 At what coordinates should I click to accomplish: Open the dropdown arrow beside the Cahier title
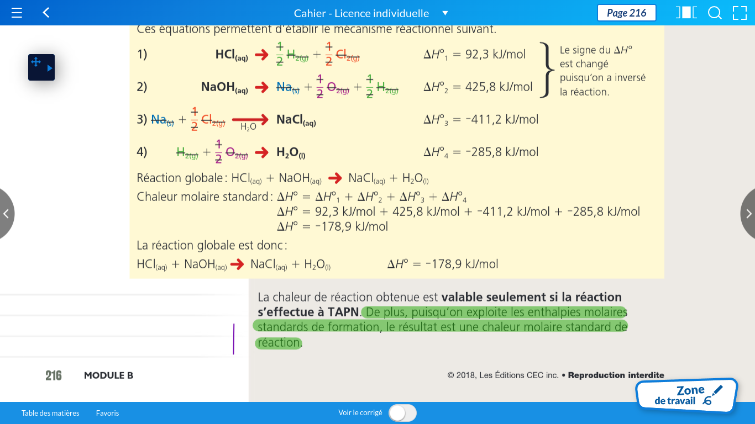pyautogui.click(x=445, y=13)
